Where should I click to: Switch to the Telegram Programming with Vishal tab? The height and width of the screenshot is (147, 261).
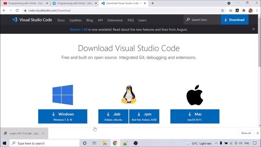(x=74, y=3)
